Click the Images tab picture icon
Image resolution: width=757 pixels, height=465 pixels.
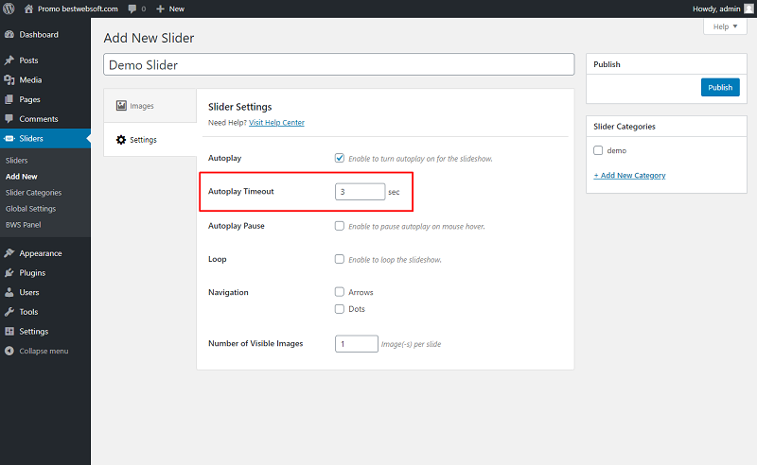pyautogui.click(x=121, y=106)
